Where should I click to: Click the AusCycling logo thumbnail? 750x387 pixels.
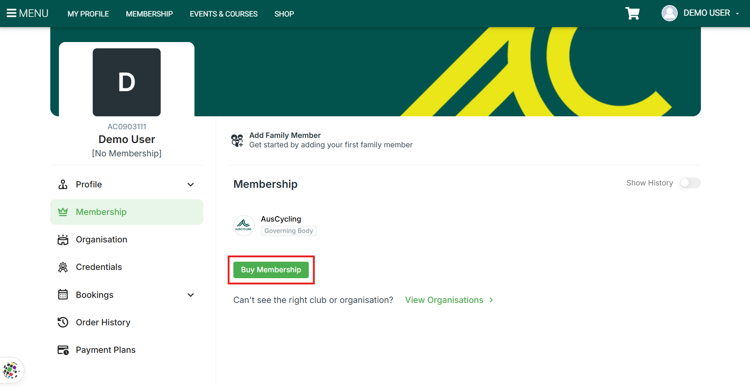pos(244,226)
